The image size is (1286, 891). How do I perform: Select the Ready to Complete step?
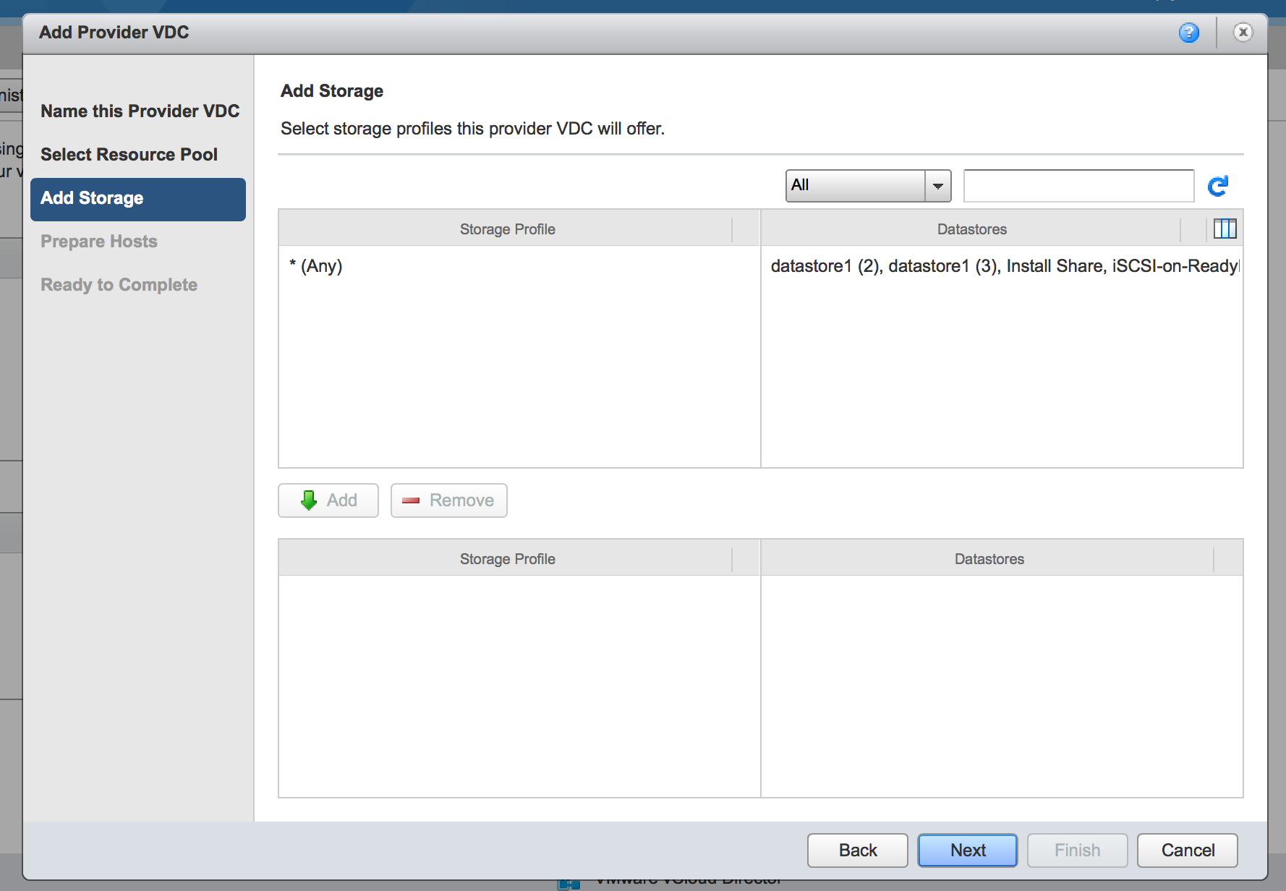119,285
